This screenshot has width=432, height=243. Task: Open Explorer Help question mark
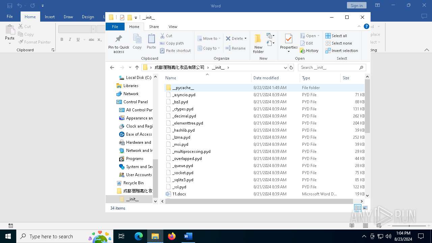tap(366, 26)
